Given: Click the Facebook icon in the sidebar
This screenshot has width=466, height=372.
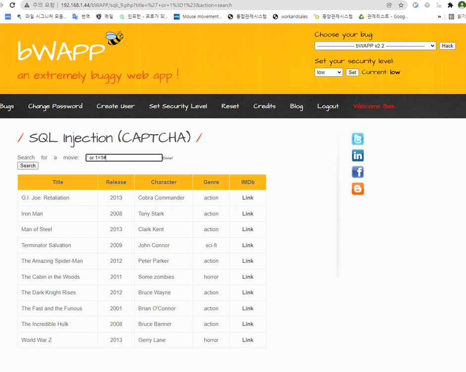Looking at the screenshot, I should point(358,172).
